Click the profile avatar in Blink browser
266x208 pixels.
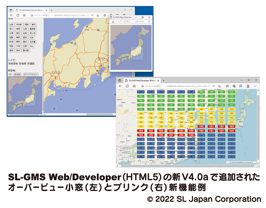click(248, 86)
